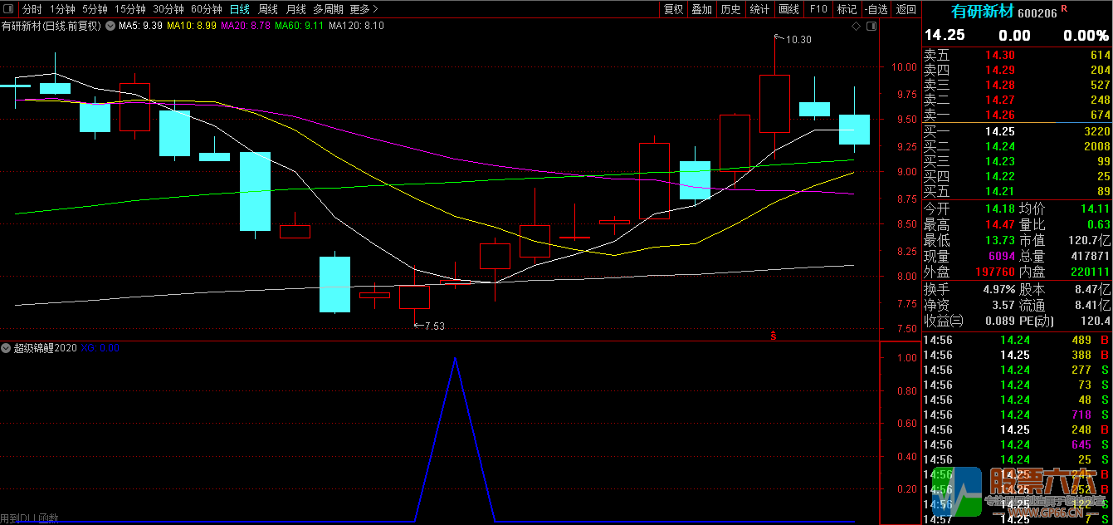Viewport: 1113px width, 525px height.
Task: Open F10 company information
Action: click(818, 9)
